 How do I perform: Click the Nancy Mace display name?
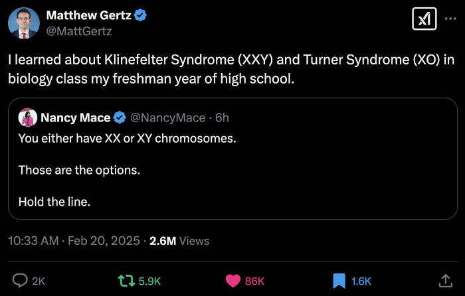point(75,118)
